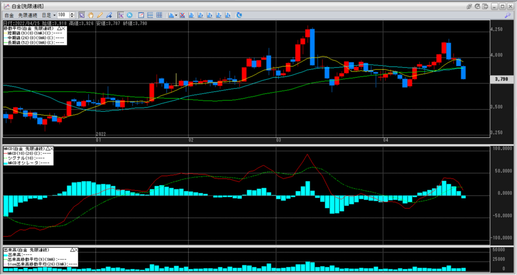Click the link icon in title bar
Screen dimensions: 517x275
coord(470,6)
